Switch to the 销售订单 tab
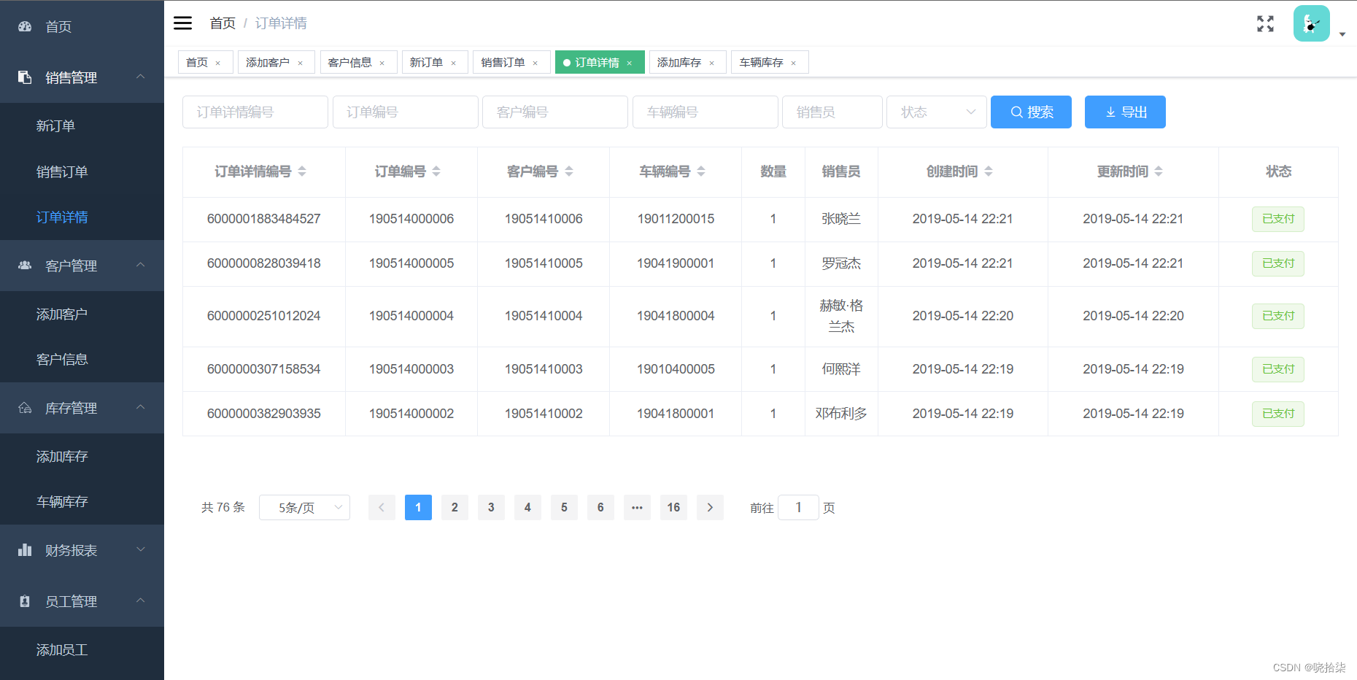 point(505,62)
